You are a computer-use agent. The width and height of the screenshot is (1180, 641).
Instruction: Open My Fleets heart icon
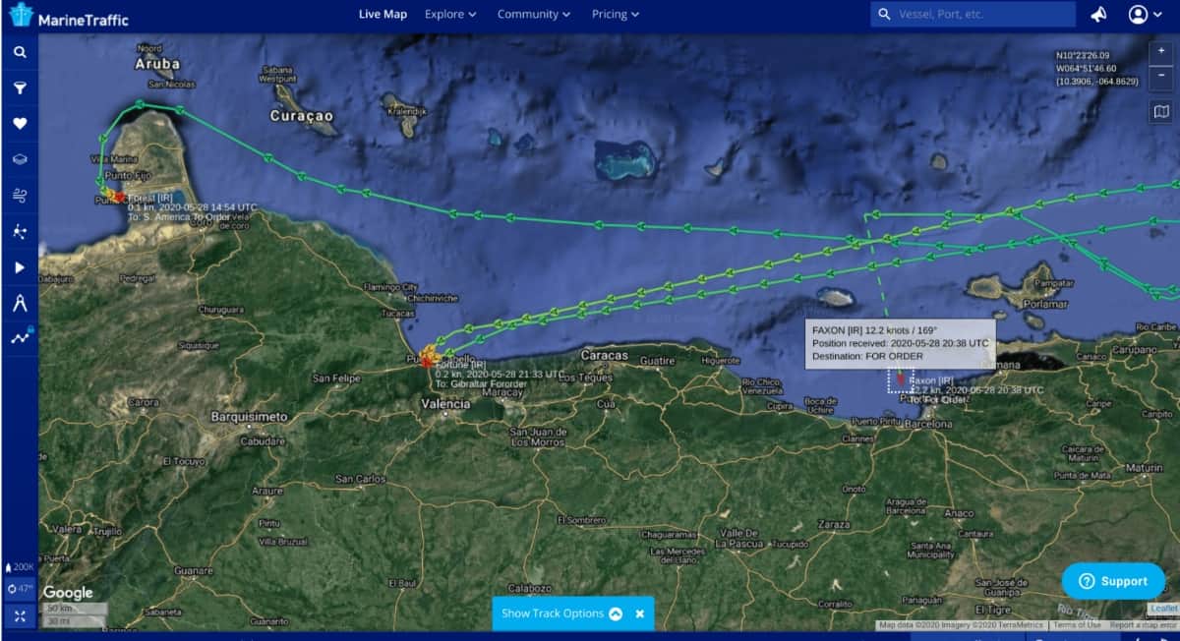20,124
